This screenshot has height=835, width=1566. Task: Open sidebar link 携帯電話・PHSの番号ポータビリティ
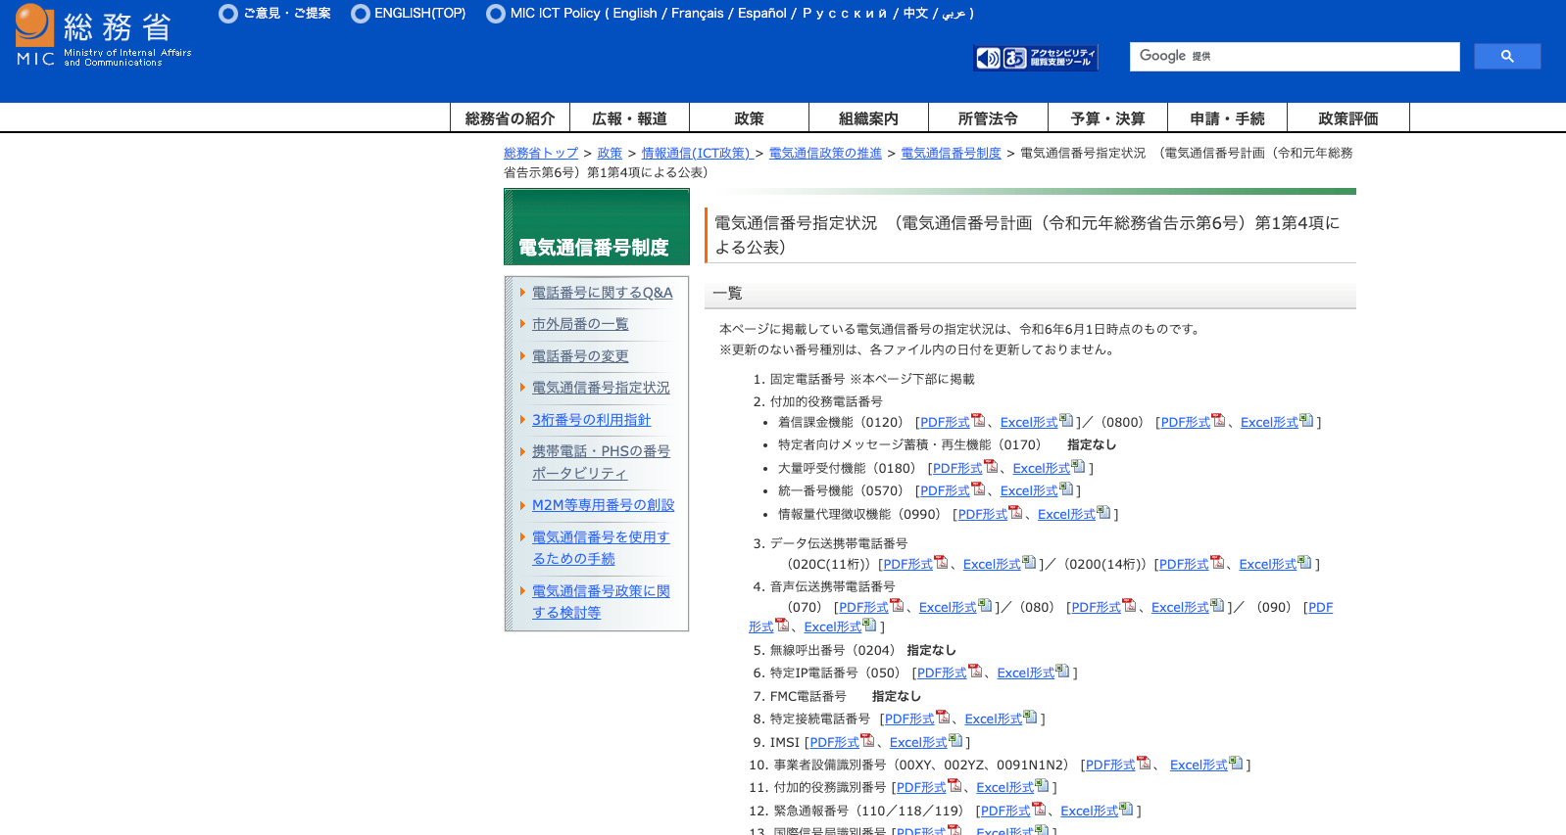(601, 462)
